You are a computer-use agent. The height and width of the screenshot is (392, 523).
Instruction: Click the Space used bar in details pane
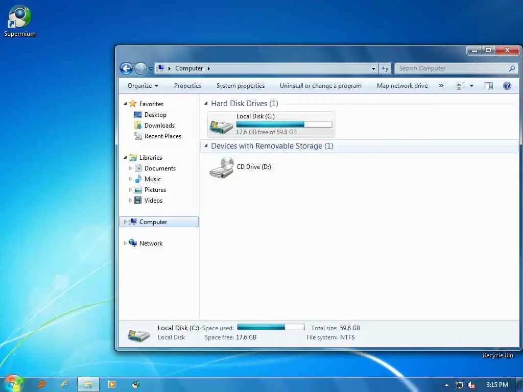271,327
